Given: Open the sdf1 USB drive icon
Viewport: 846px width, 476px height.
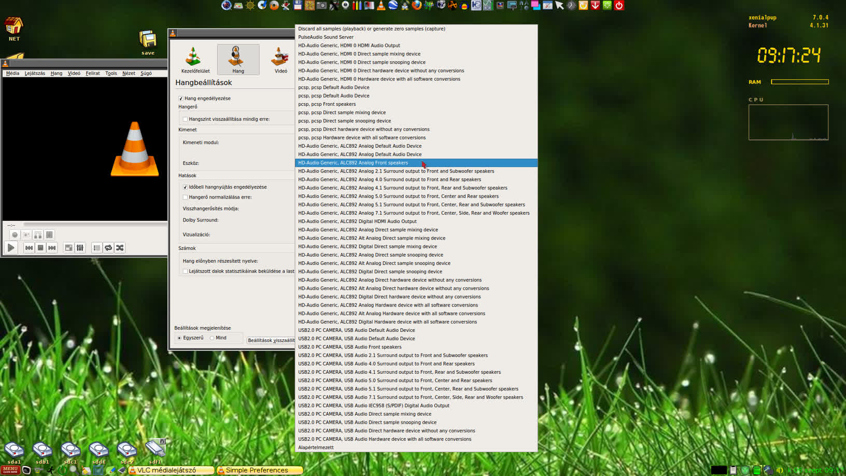Looking at the screenshot, I should click(x=155, y=452).
